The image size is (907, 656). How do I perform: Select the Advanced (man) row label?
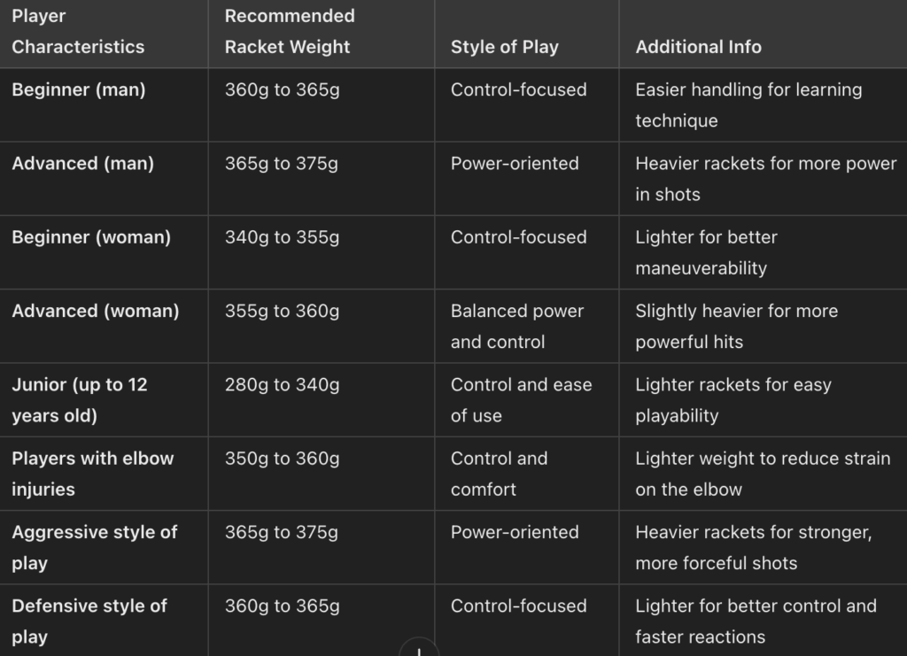point(82,163)
